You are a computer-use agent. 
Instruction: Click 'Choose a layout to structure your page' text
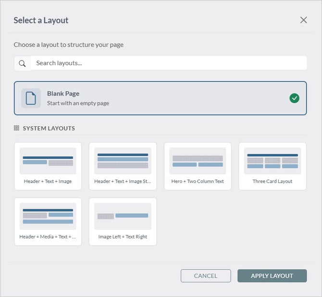(x=69, y=45)
